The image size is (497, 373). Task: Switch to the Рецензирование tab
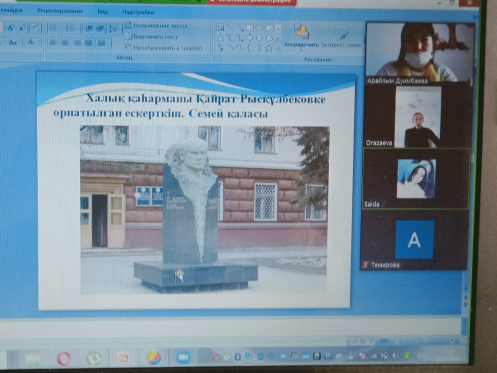point(60,11)
